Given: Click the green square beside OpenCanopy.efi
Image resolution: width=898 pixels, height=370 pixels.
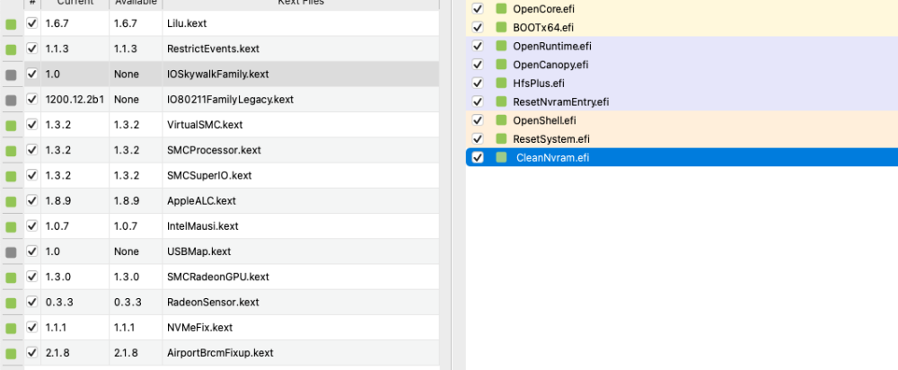Looking at the screenshot, I should click(502, 64).
